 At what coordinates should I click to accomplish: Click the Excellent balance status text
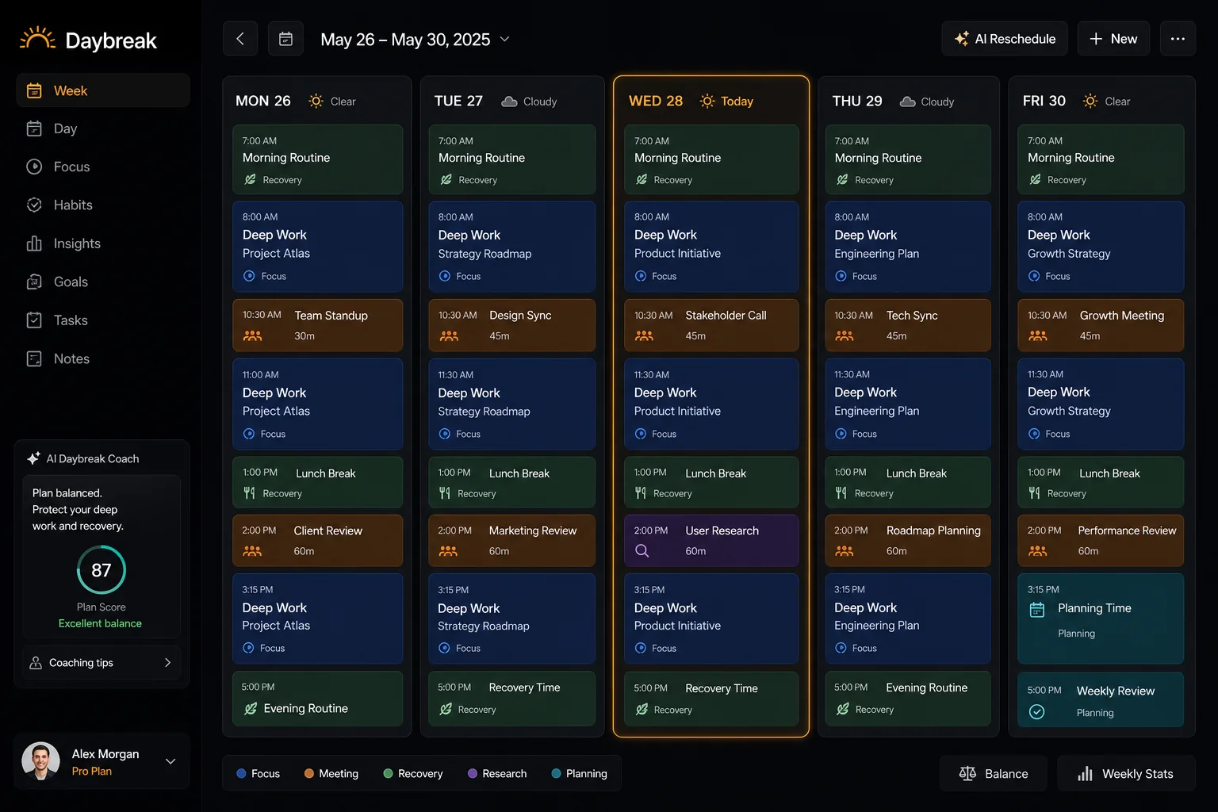click(x=100, y=623)
